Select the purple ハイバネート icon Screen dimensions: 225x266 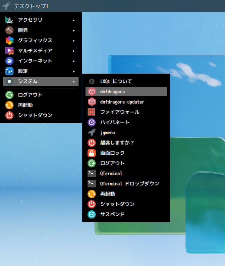(92, 122)
